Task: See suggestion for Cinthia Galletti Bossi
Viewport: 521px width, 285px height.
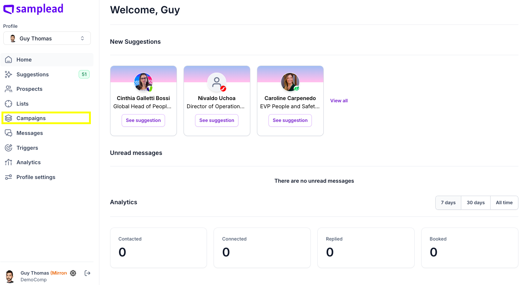Action: click(x=143, y=120)
